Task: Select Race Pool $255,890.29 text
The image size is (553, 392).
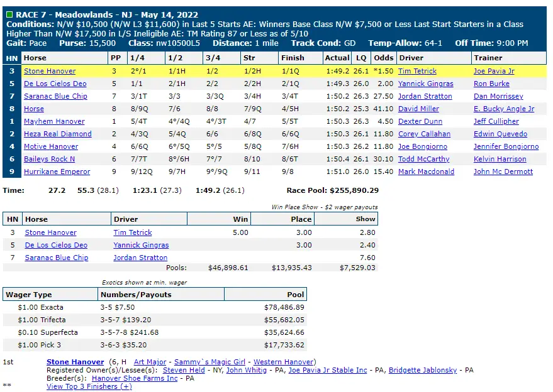Action: coord(333,190)
